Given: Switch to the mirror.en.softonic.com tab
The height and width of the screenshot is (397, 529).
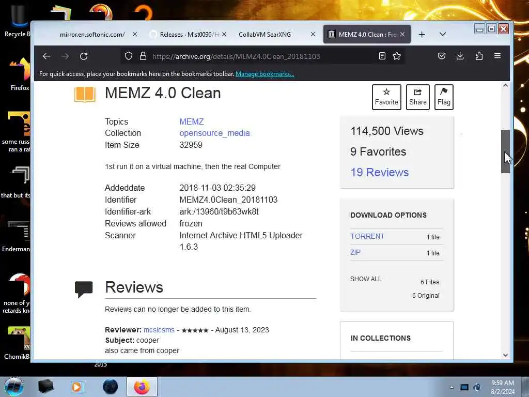Looking at the screenshot, I should (x=92, y=35).
